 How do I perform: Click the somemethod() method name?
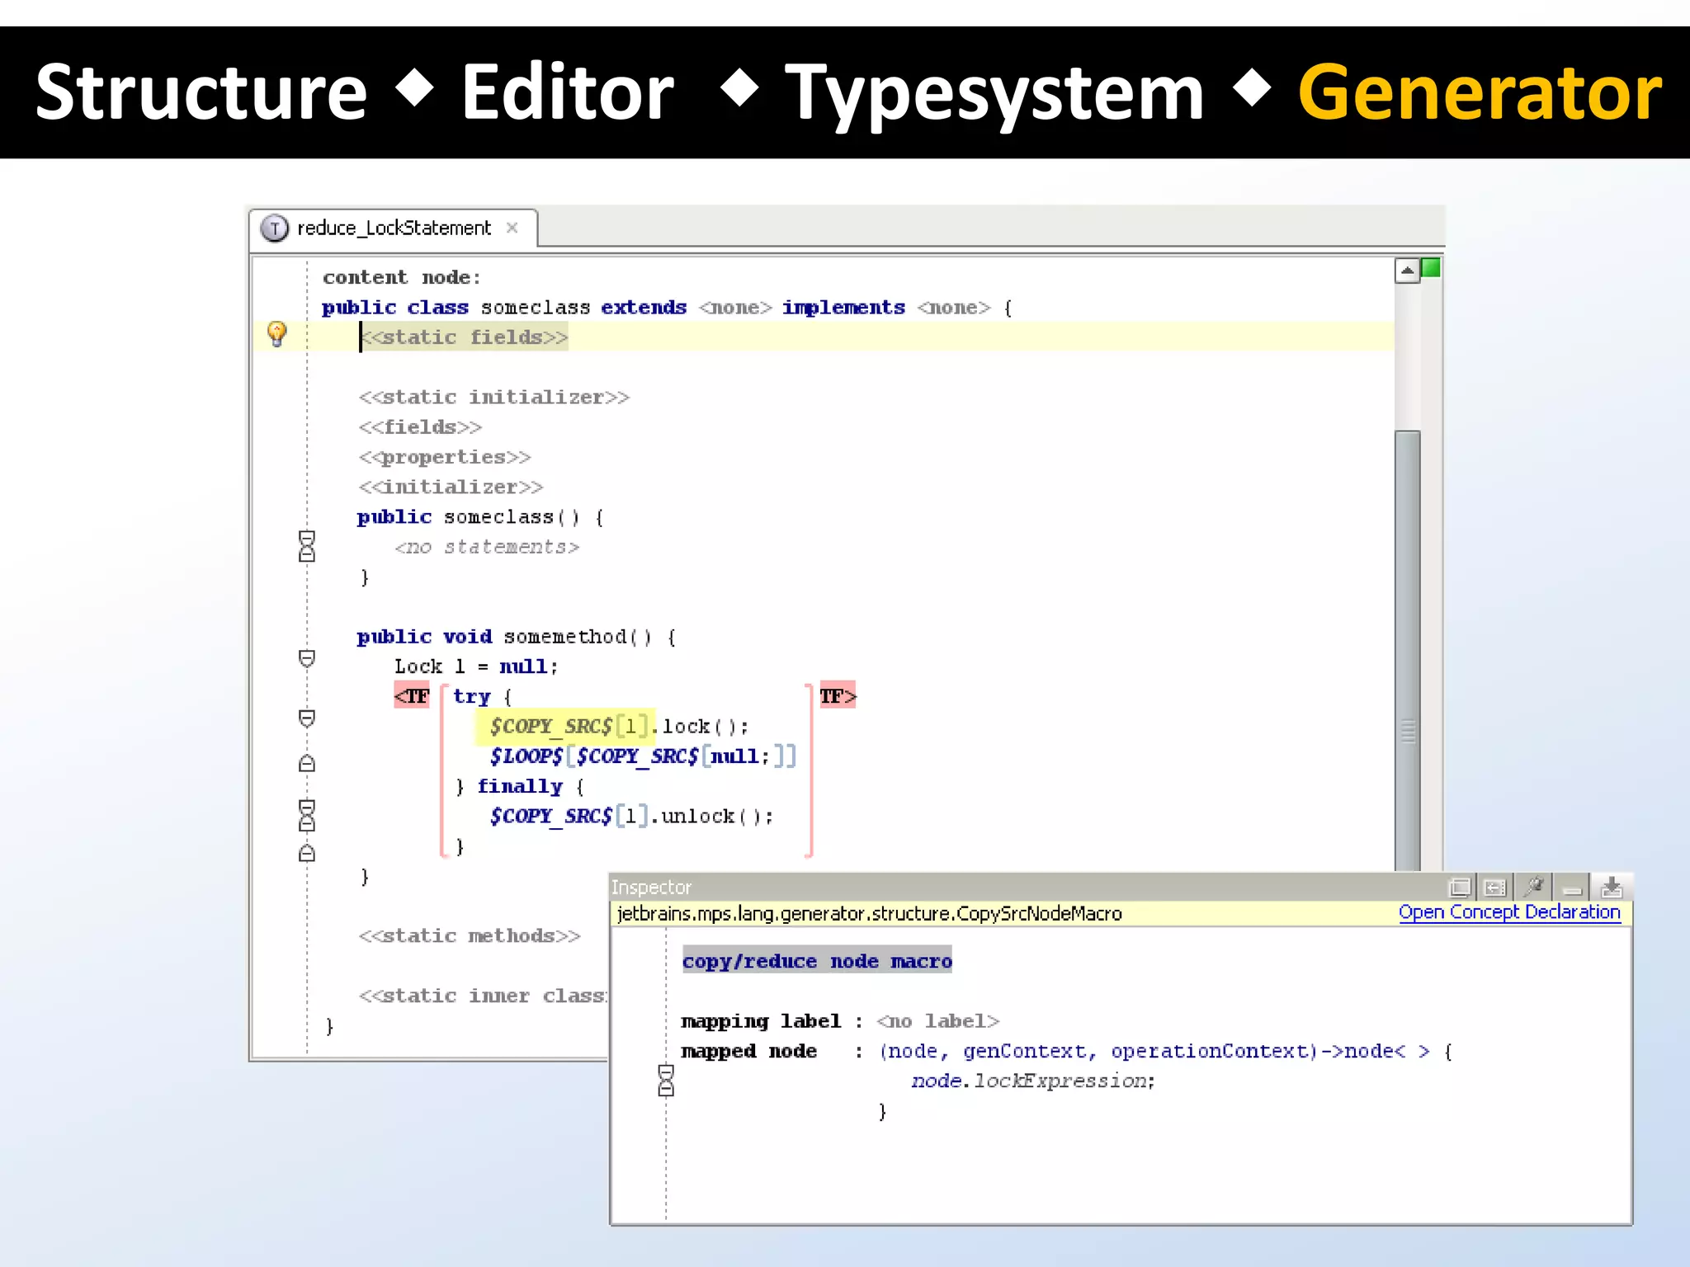click(577, 637)
